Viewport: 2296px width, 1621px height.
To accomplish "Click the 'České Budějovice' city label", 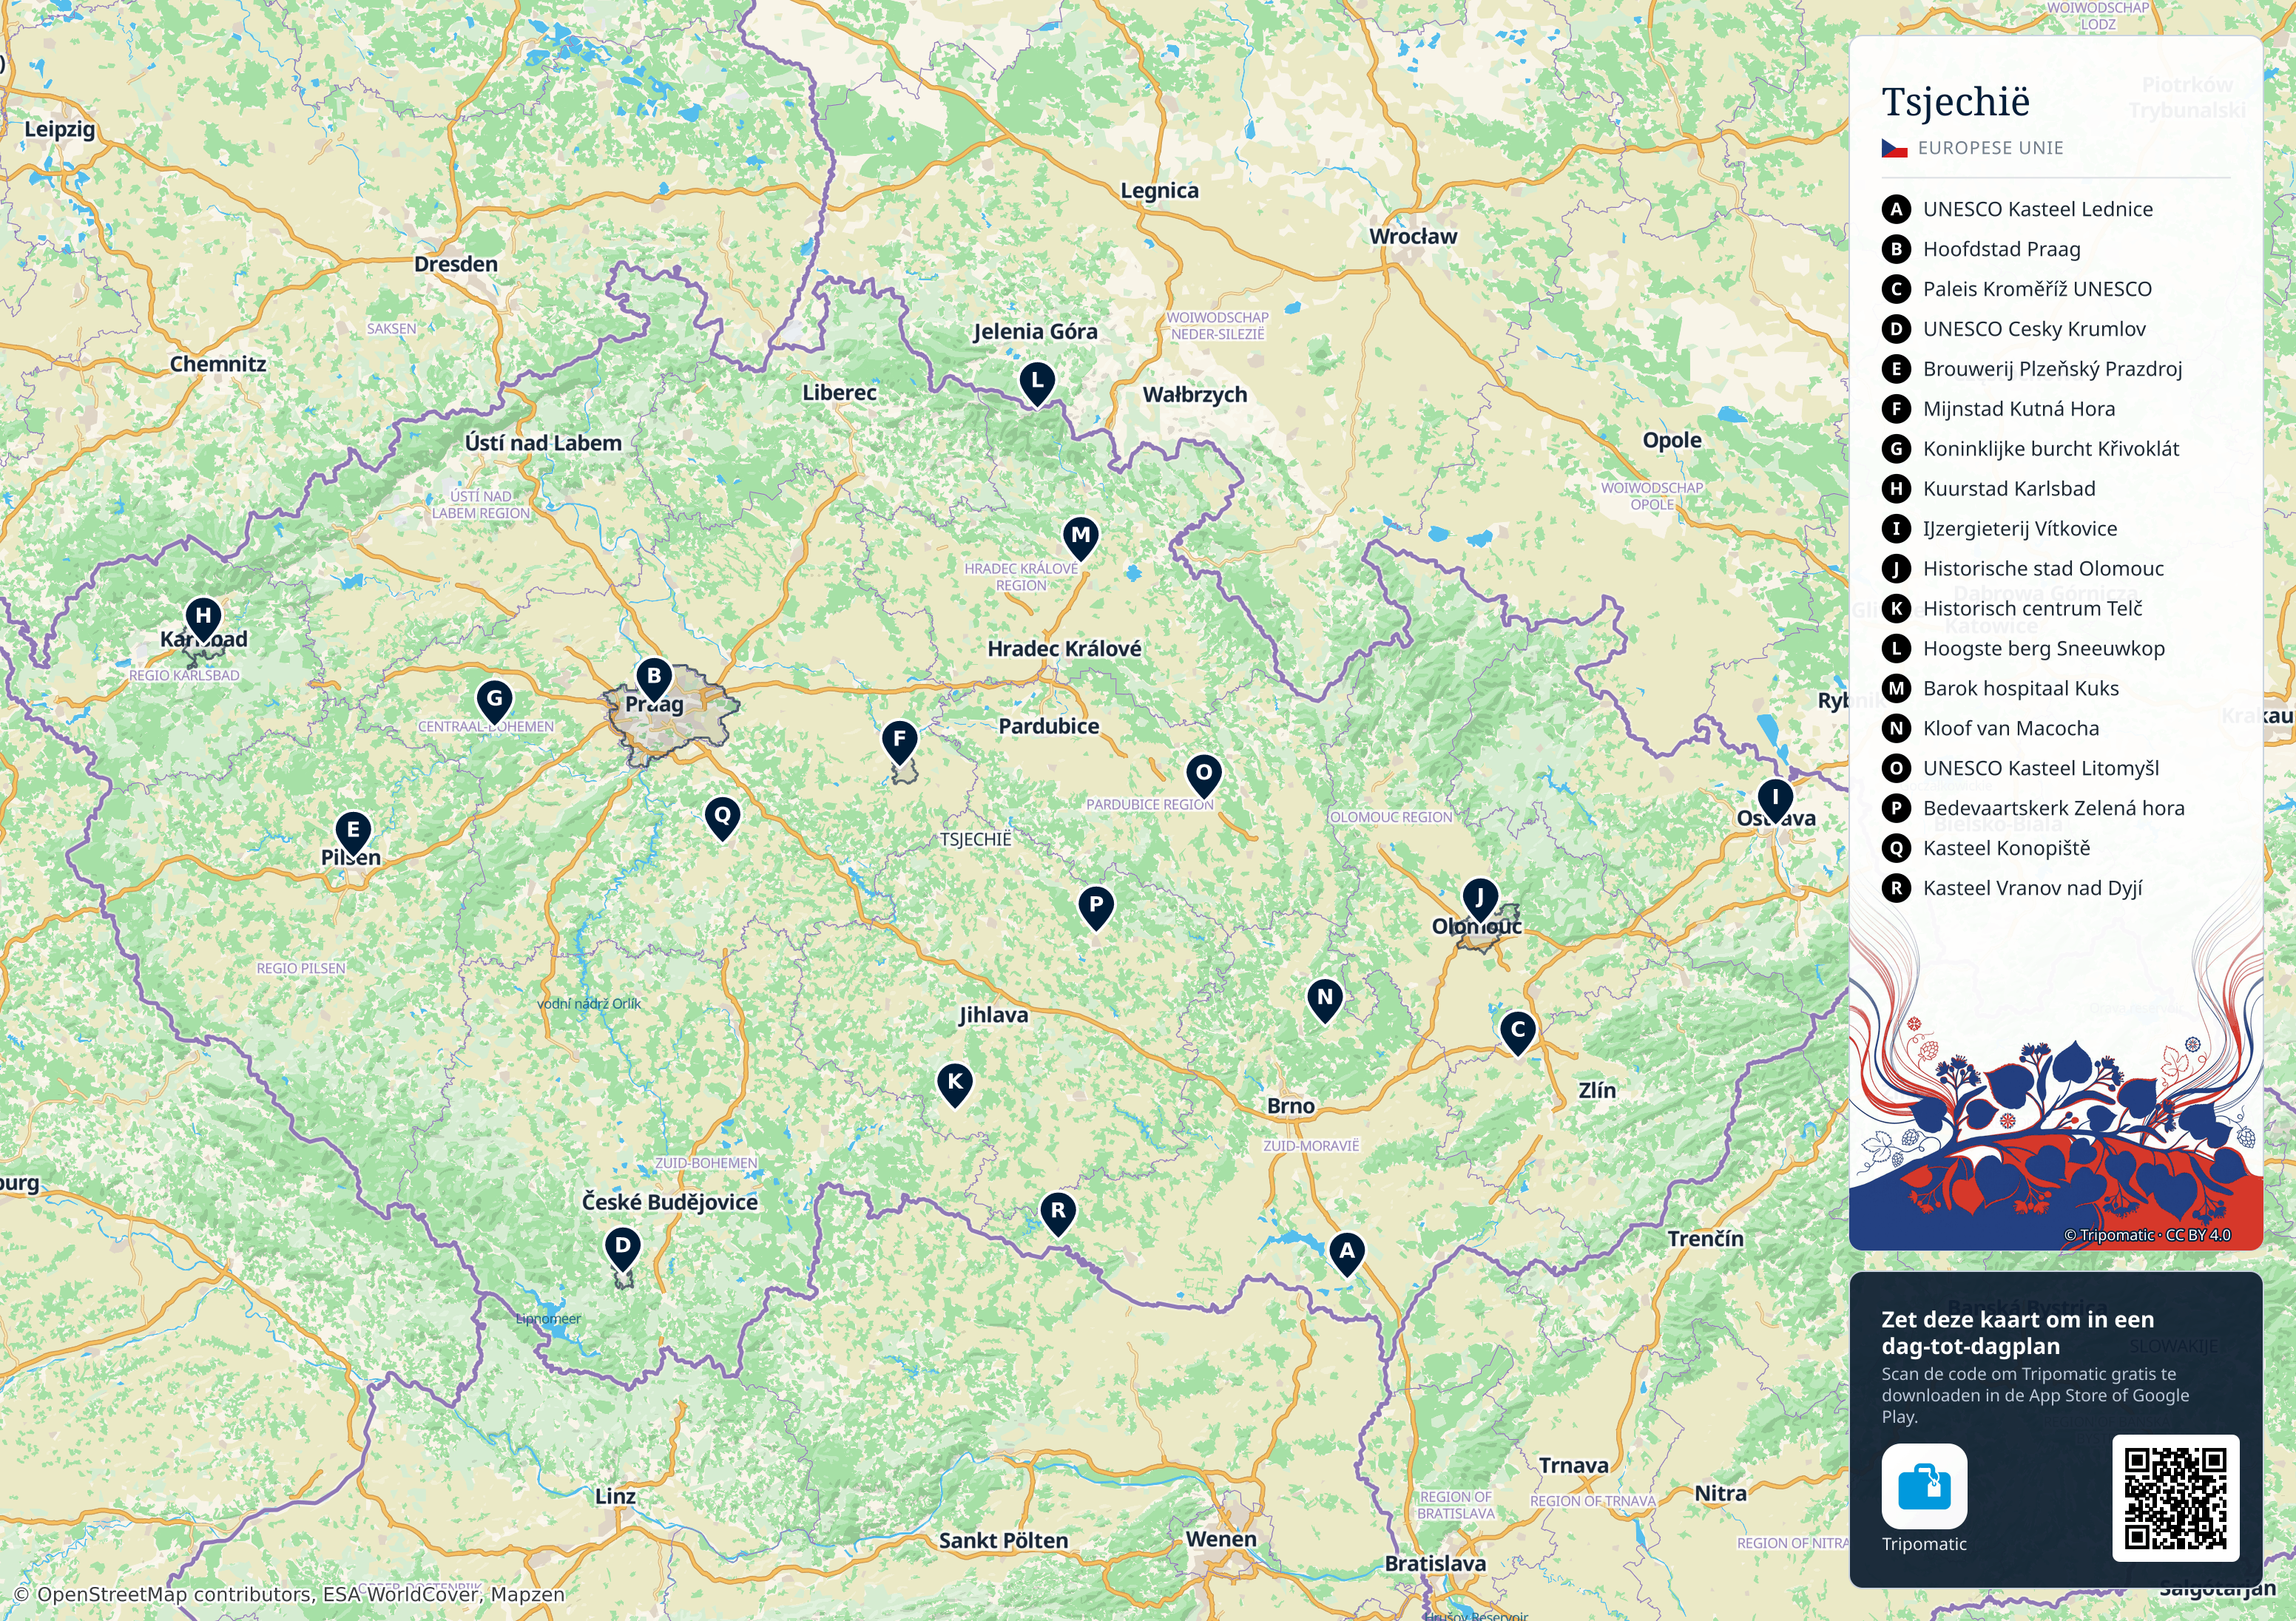I will (670, 1202).
